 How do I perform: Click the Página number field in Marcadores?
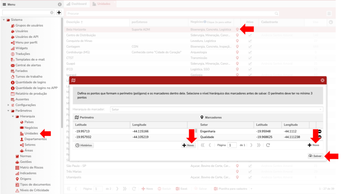pos(232,145)
